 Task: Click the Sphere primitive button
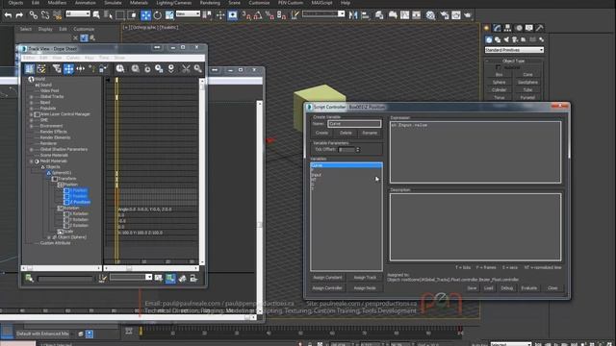(x=499, y=83)
